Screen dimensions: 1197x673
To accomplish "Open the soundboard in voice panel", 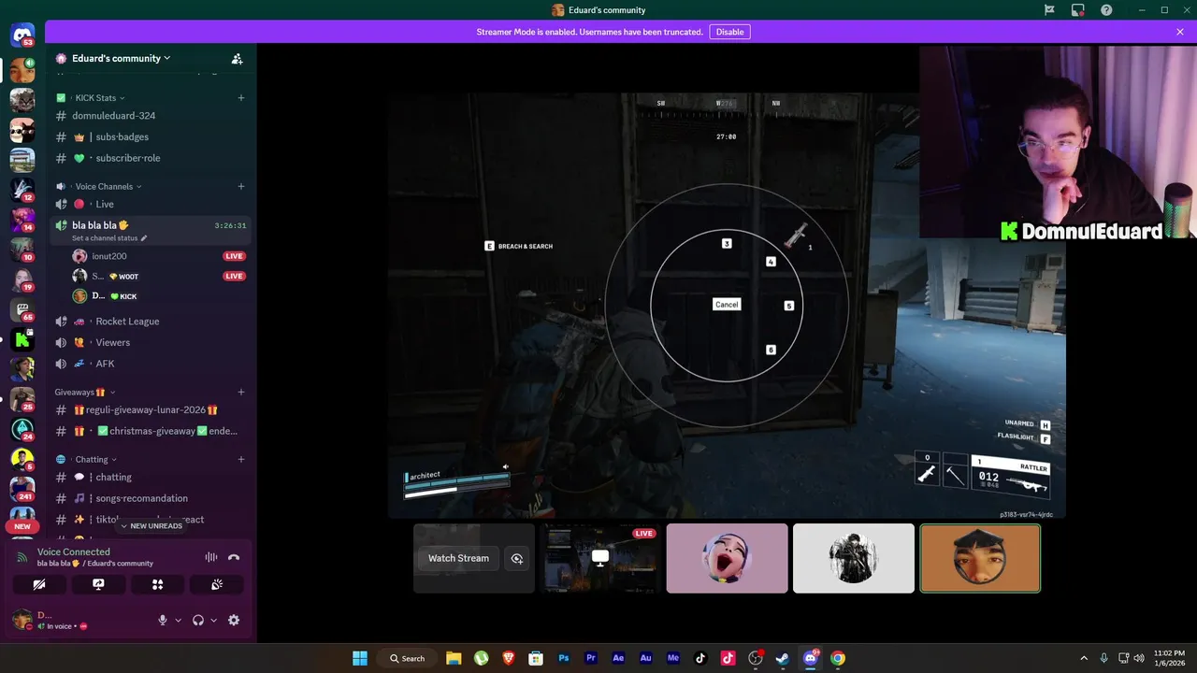I will (217, 584).
